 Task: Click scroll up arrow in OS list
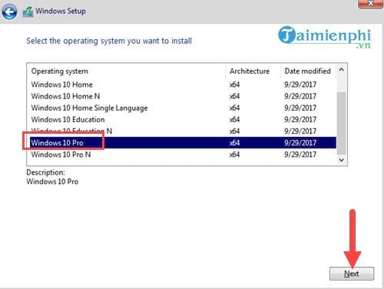tap(341, 70)
